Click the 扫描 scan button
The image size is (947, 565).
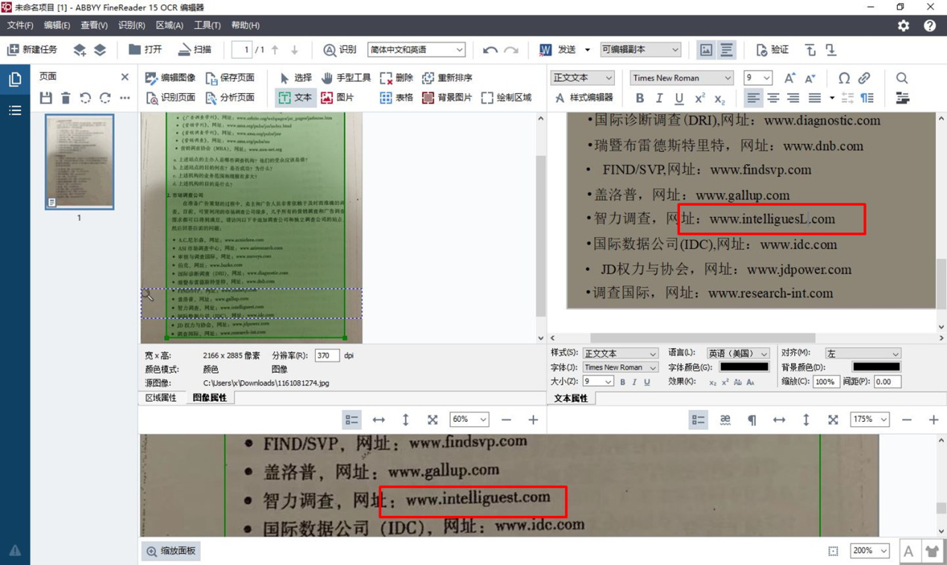click(x=194, y=50)
